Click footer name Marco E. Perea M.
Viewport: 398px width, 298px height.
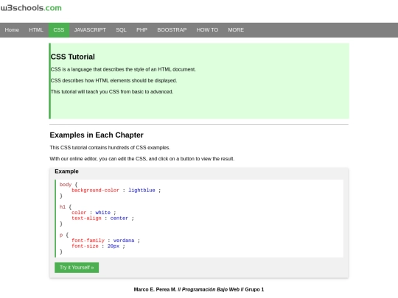point(155,289)
